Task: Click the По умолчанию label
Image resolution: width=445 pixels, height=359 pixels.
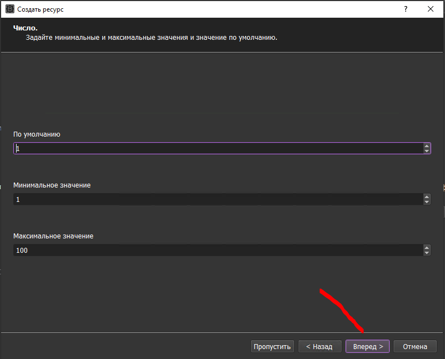Action: [36, 134]
